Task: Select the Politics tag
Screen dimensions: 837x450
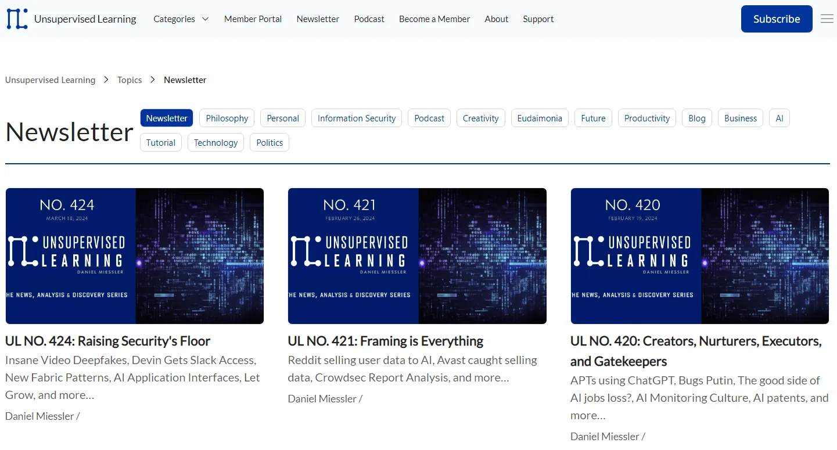Action: tap(270, 142)
